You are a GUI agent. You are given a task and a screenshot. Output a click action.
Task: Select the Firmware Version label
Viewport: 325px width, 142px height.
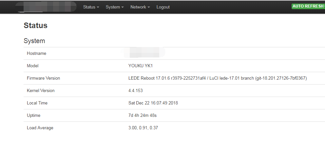pos(43,78)
